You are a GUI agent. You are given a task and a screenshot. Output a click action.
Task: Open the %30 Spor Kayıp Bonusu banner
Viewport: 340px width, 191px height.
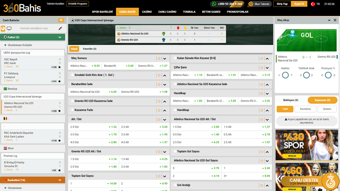tap(306, 145)
